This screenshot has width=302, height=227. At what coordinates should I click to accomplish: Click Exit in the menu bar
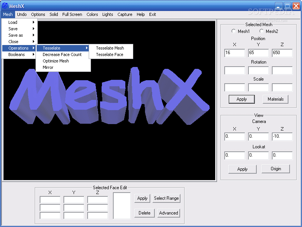153,14
